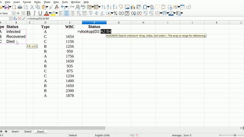Viewport: 244px width, 137px height.
Task: Click the Format as Percent icon
Action: pyautogui.click(x=115, y=13)
